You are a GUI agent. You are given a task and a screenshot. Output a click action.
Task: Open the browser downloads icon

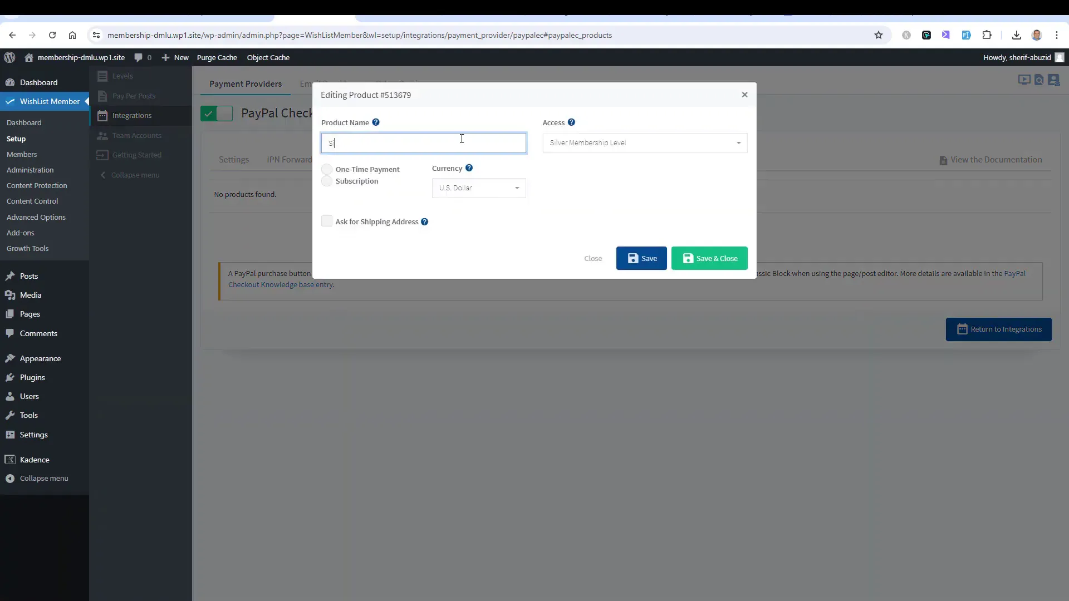(x=1017, y=35)
